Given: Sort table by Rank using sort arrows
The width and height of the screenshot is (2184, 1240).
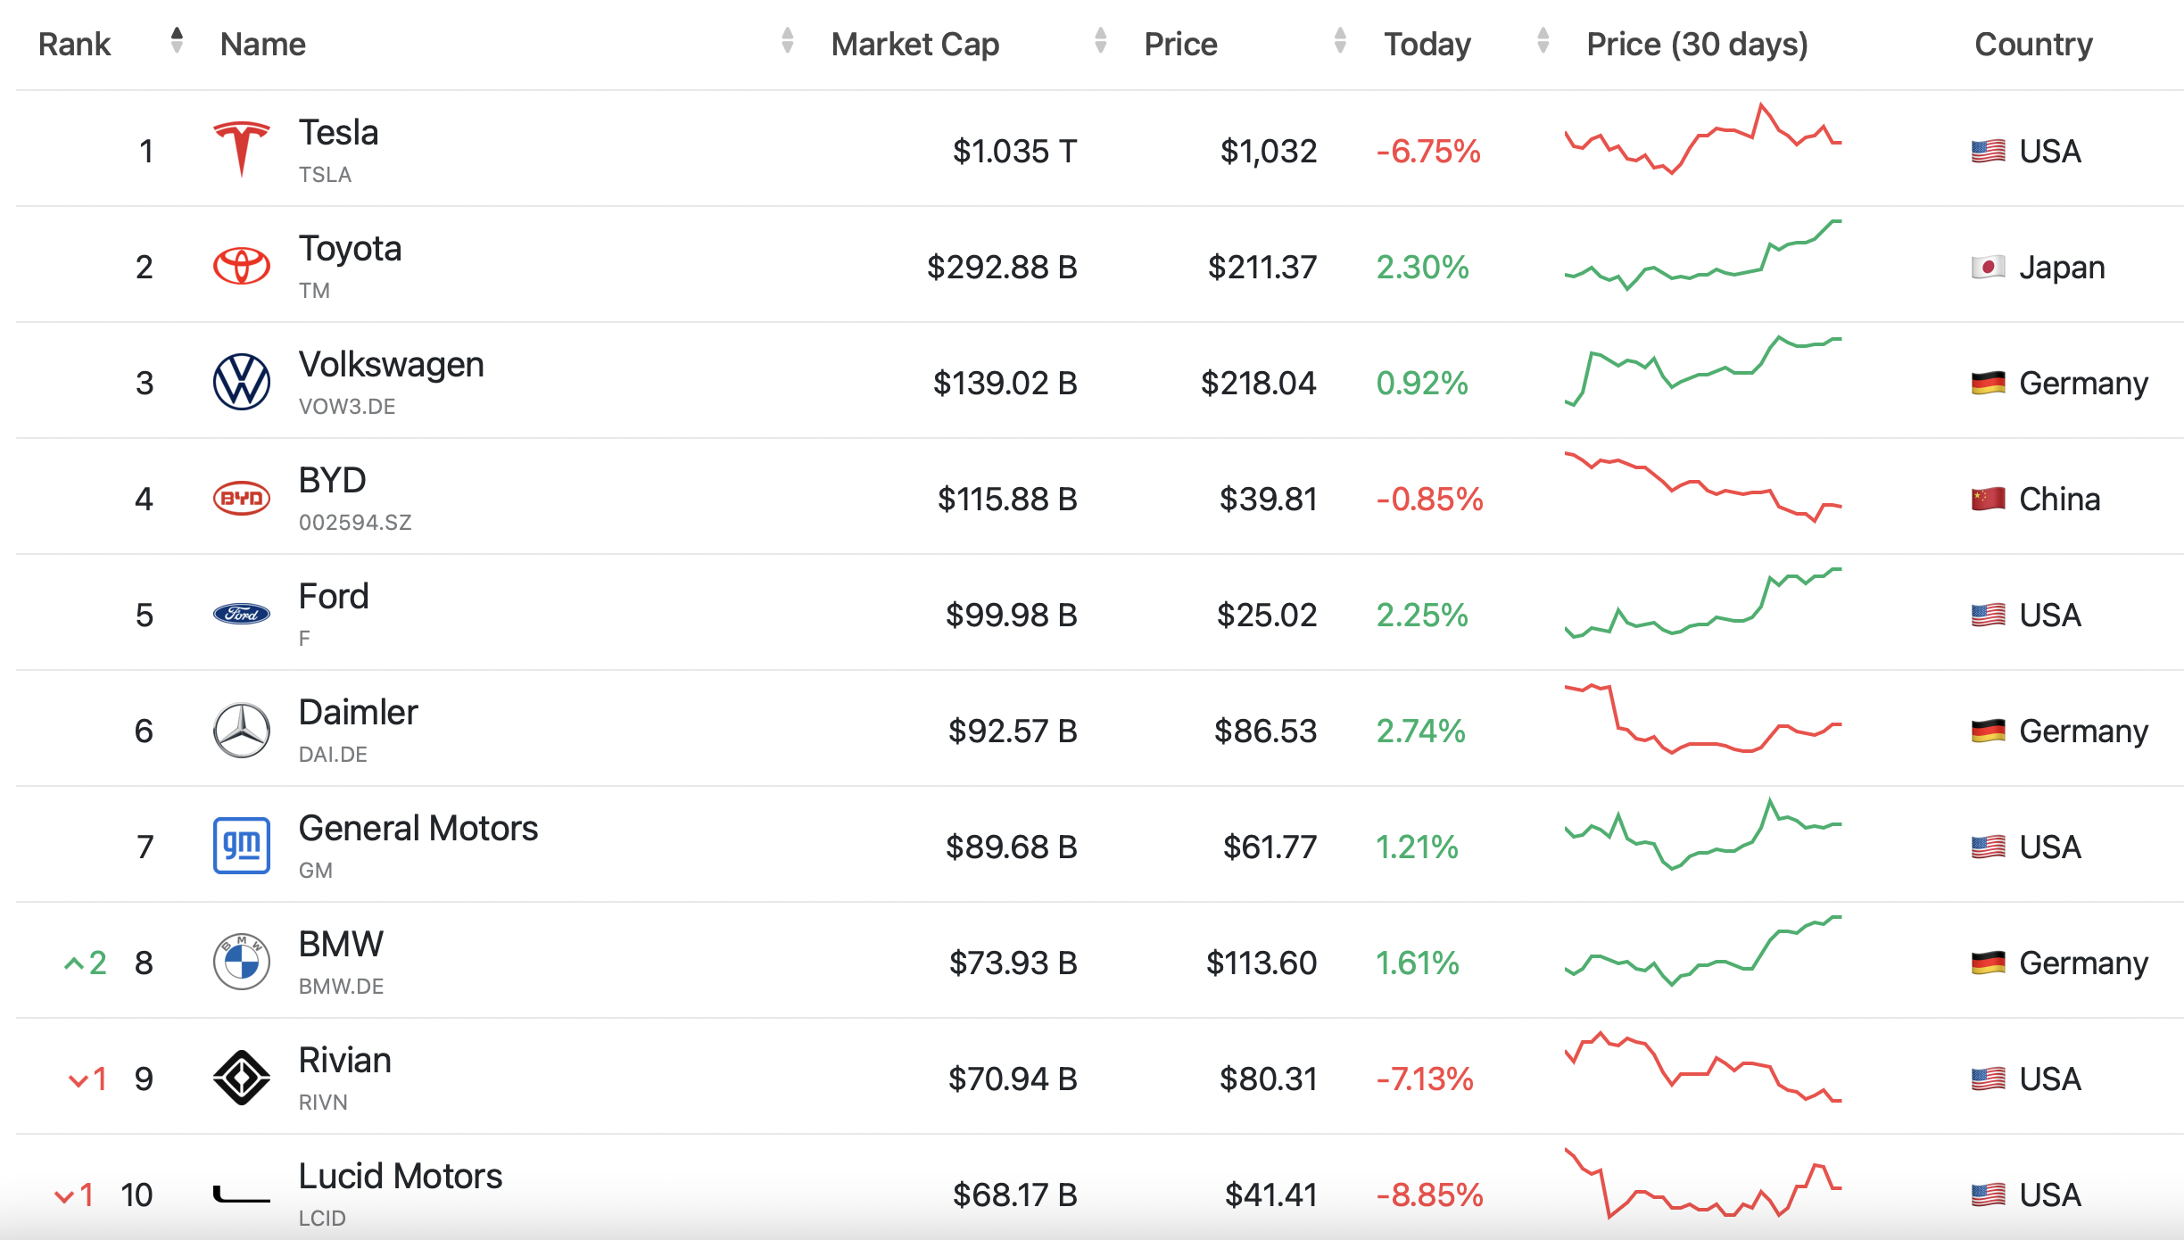Looking at the screenshot, I should pyautogui.click(x=177, y=40).
